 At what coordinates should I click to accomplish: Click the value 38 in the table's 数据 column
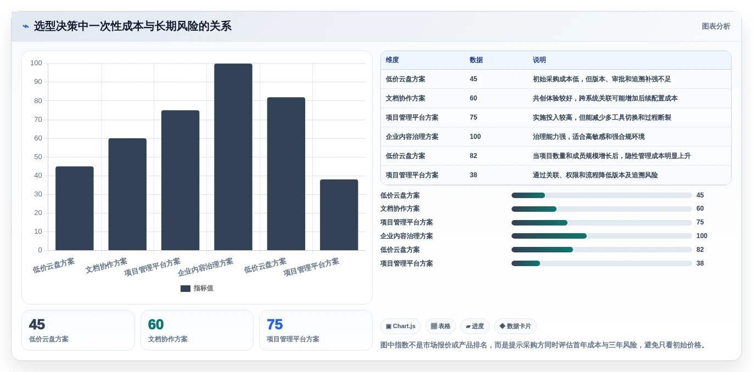(x=474, y=175)
